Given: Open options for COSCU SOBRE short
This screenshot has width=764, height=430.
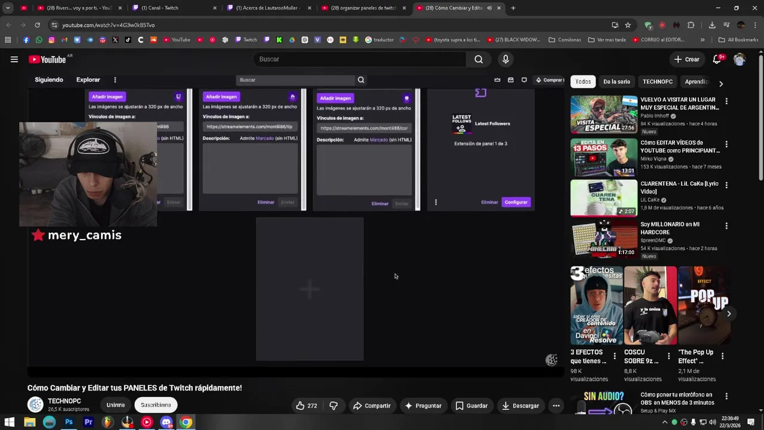Looking at the screenshot, I should pyautogui.click(x=668, y=357).
